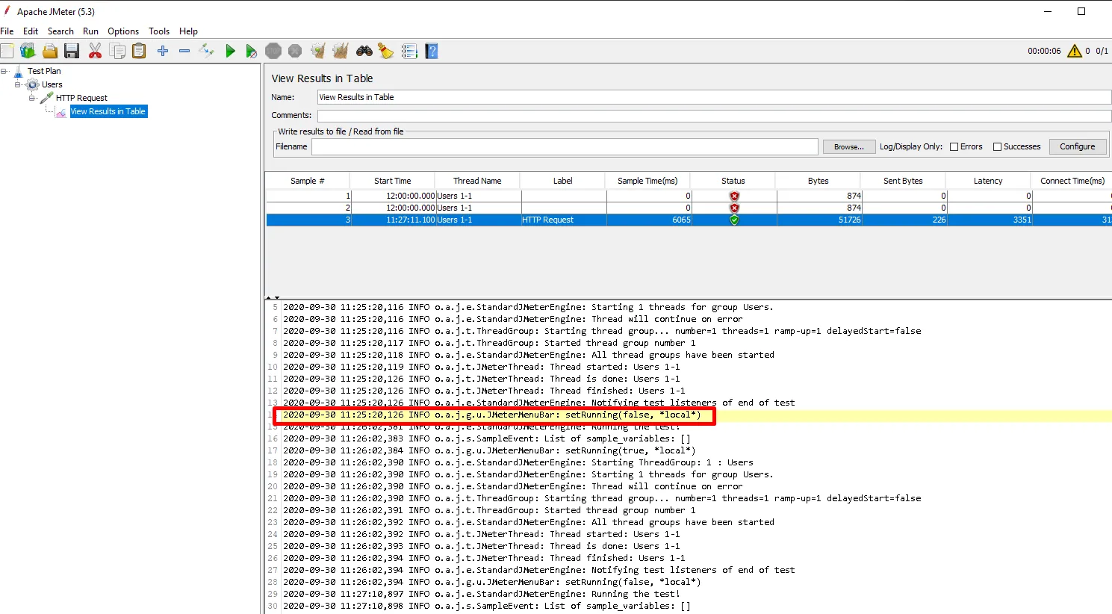The width and height of the screenshot is (1112, 614).
Task: Collapse the Users thread group node
Action: (x=18, y=84)
